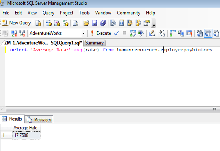
Task: Click the Open File folder icon
Action: 86,23
